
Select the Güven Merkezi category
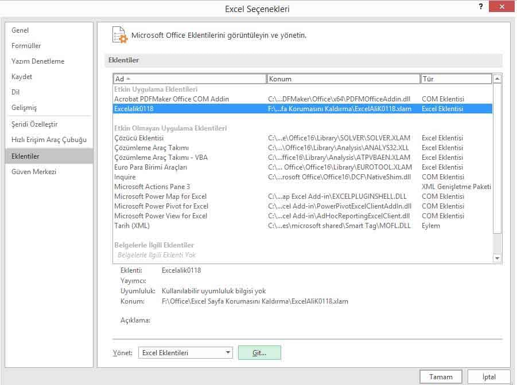[34, 172]
